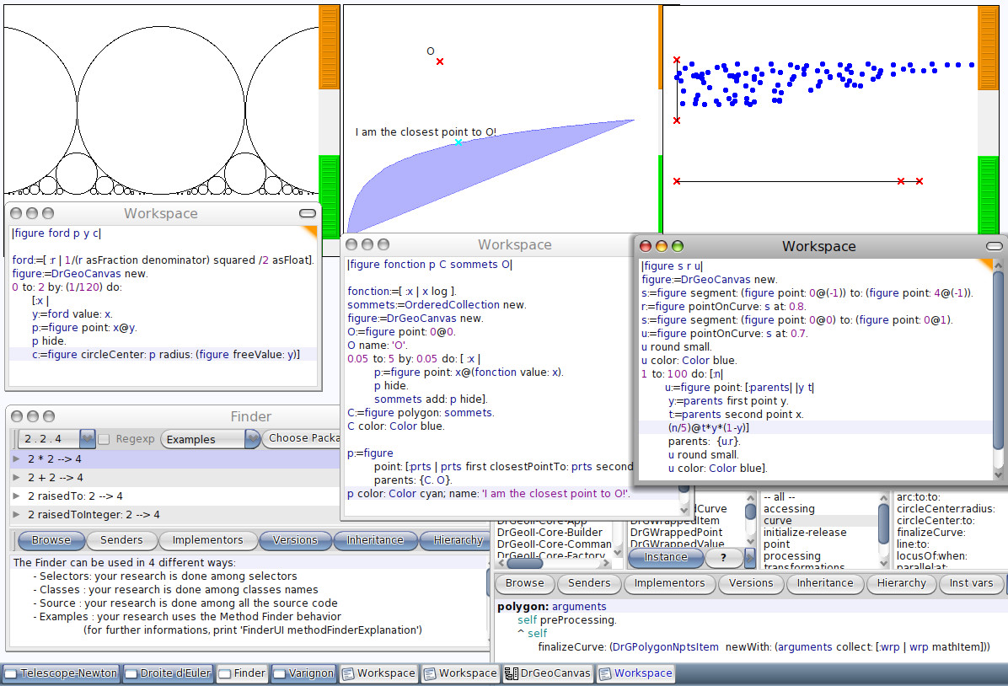Toggle the Regexp checkbox in Finder

pyautogui.click(x=105, y=439)
